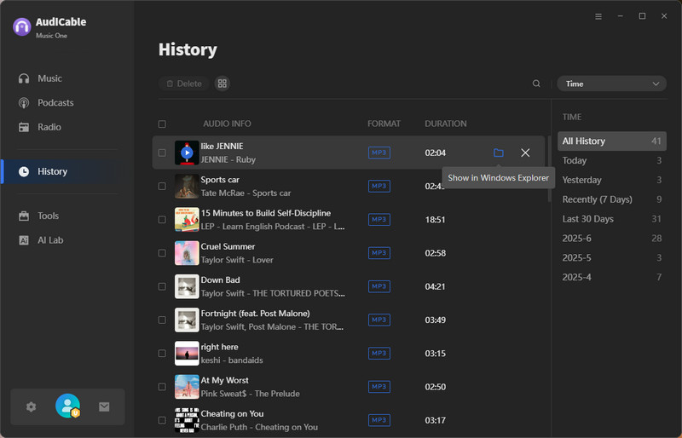
Task: Check the Cheating on You checkbox
Action: [162, 420]
